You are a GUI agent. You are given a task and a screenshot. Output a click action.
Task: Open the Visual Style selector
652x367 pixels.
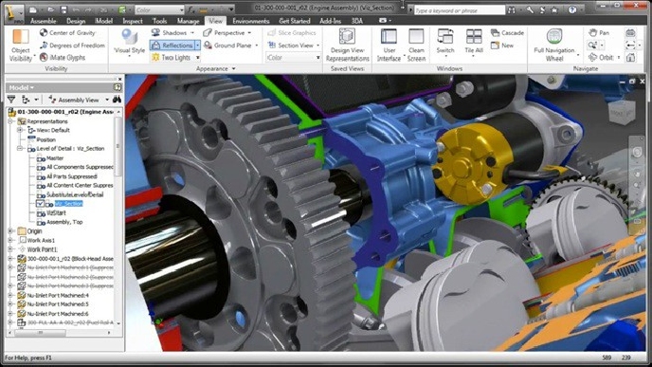pyautogui.click(x=129, y=43)
